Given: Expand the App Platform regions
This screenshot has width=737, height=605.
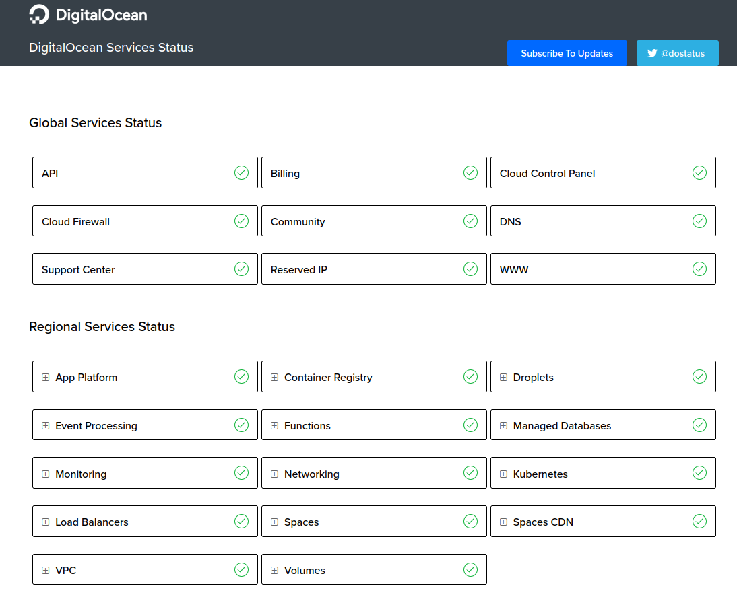Looking at the screenshot, I should (46, 378).
